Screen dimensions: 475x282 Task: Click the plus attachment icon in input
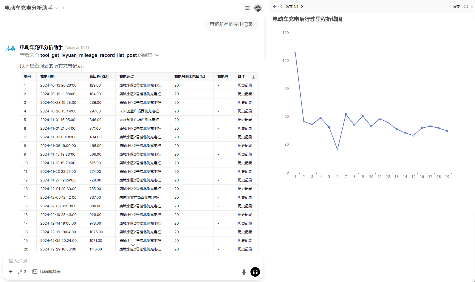[11, 272]
